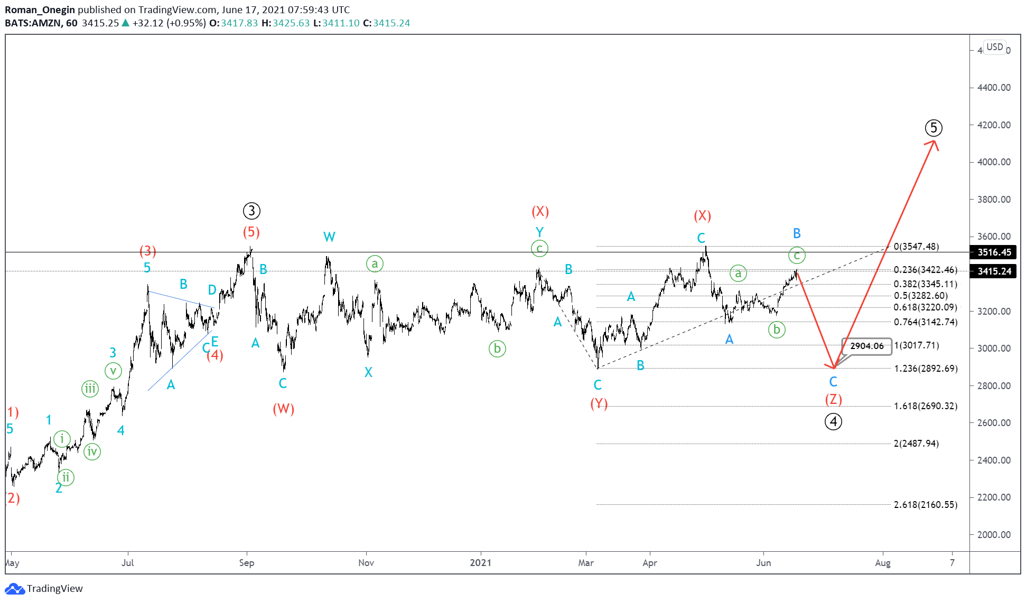This screenshot has height=603, width=1026.
Task: Click the green circled iv label
Action: click(x=92, y=451)
